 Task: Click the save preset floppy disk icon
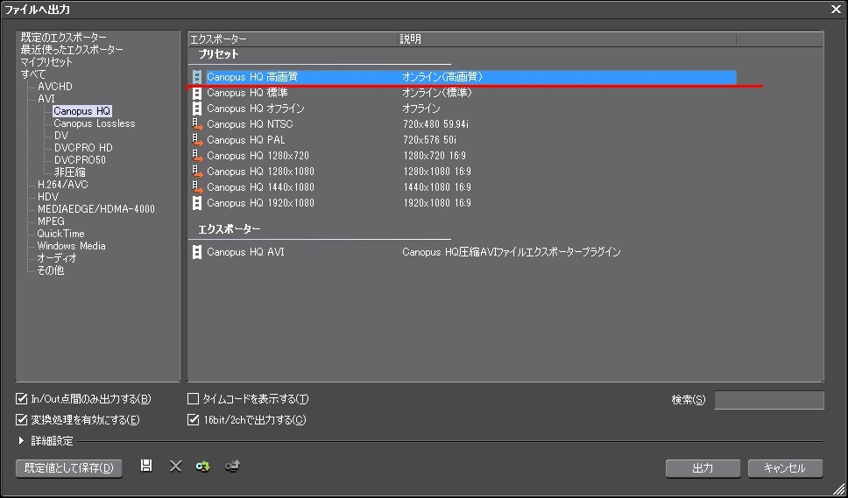point(146,466)
